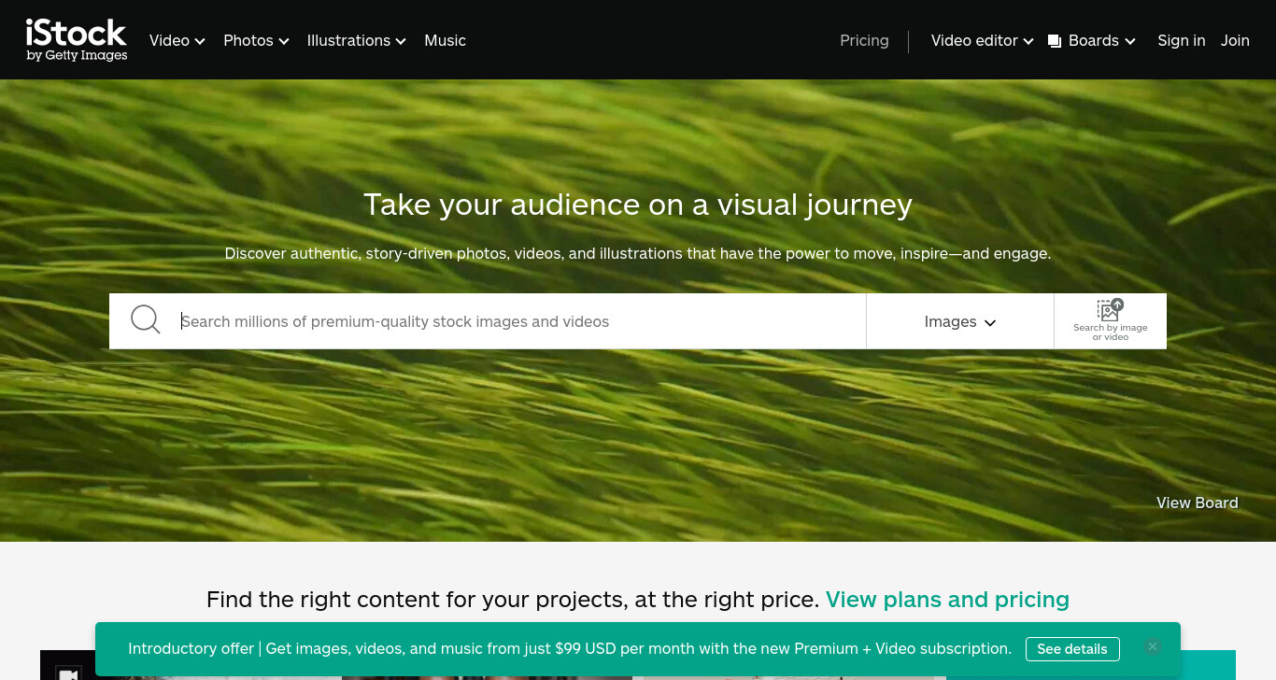Click the magnifying glass search icon
The image size is (1276, 680).
pyautogui.click(x=145, y=319)
